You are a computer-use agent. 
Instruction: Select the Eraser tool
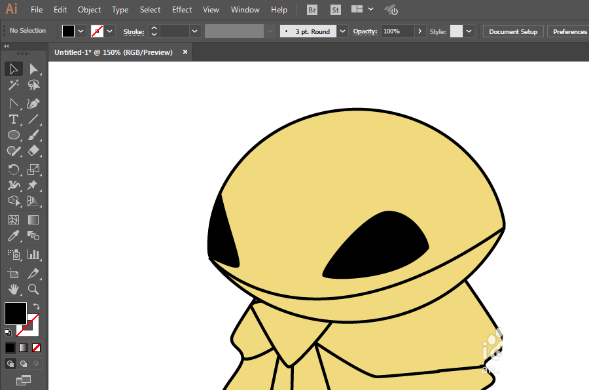tap(33, 151)
